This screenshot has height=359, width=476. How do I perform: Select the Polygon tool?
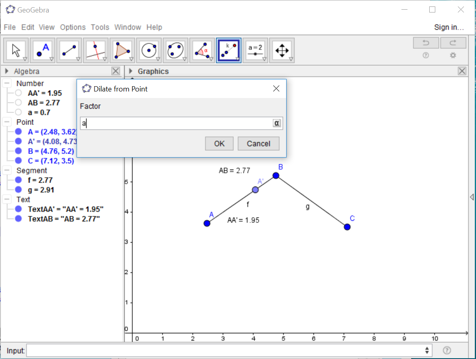coord(123,50)
